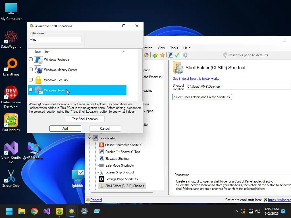Click the Donate! link

(96, 200)
